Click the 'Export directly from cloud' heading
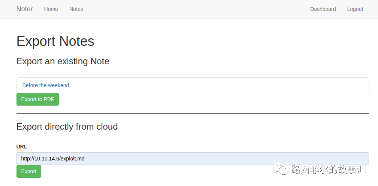The width and height of the screenshot is (378, 186). [x=67, y=127]
